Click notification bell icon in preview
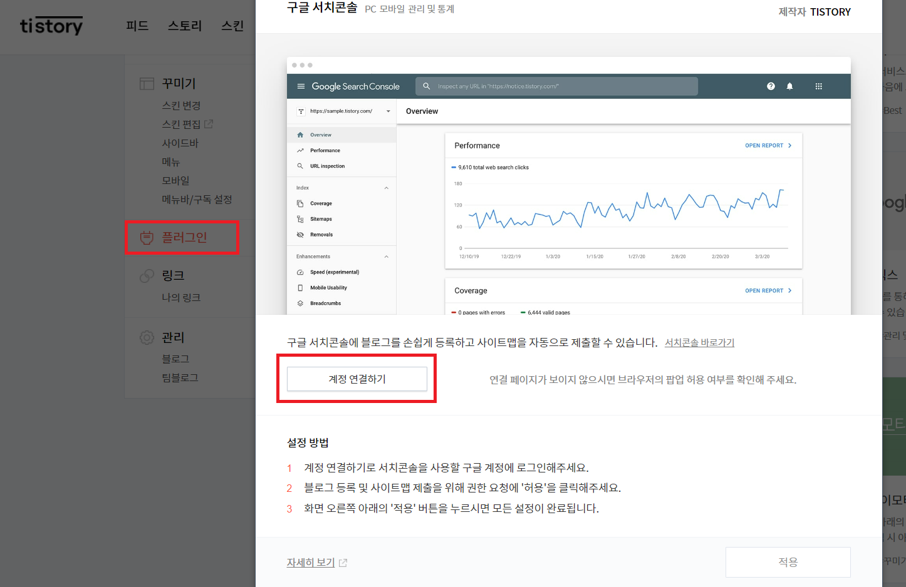The width and height of the screenshot is (906, 587). 789,86
